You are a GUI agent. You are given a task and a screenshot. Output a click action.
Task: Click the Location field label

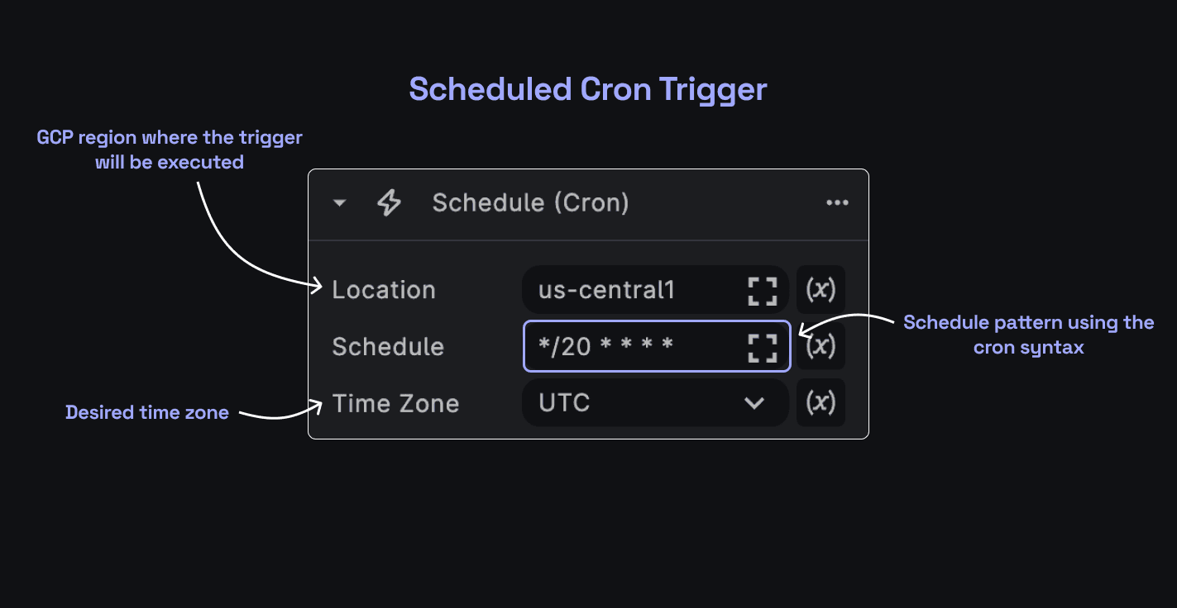pyautogui.click(x=384, y=290)
